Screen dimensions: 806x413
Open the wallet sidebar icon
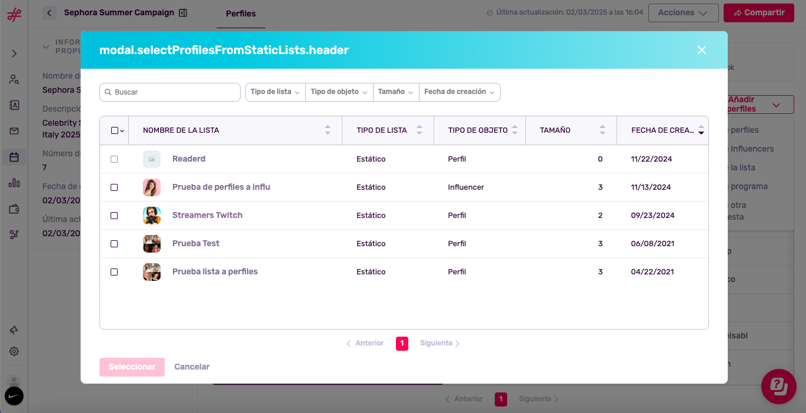(14, 209)
